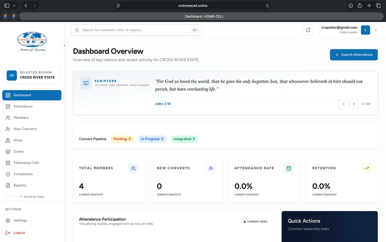Collapse the sidebar with chevron toggle
This screenshot has width=386, height=242.
pyautogui.click(x=64, y=45)
